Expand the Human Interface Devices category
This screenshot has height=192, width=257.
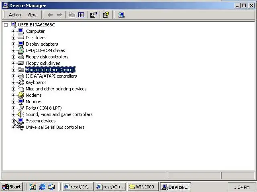pyautogui.click(x=13, y=70)
